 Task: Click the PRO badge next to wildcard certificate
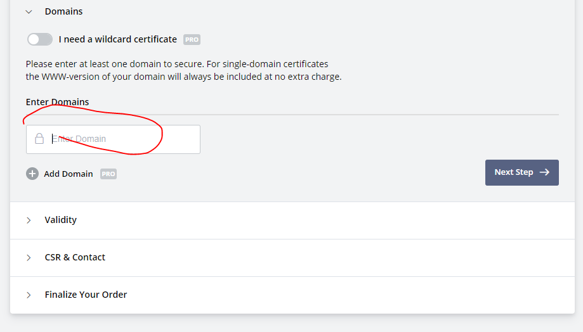coord(192,39)
